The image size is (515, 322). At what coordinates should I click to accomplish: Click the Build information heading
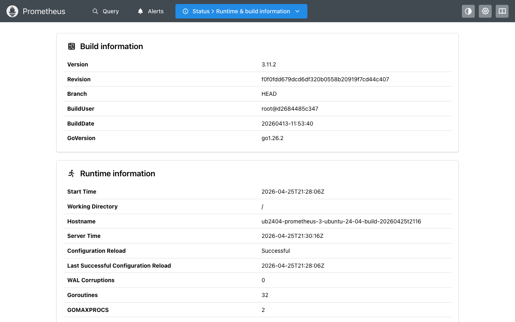tap(111, 46)
